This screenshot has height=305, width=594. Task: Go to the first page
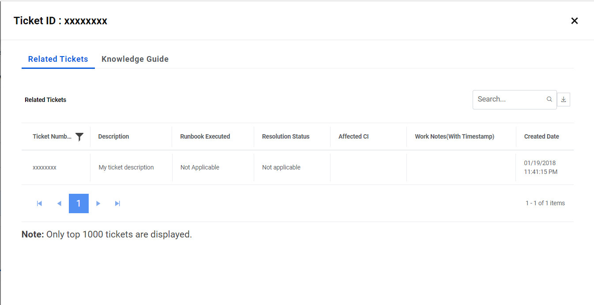[x=39, y=203]
